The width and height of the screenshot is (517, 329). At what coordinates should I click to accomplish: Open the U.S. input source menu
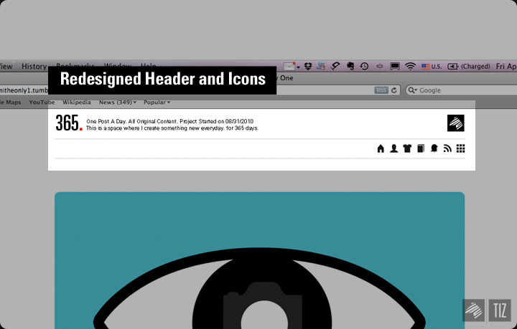(432, 66)
